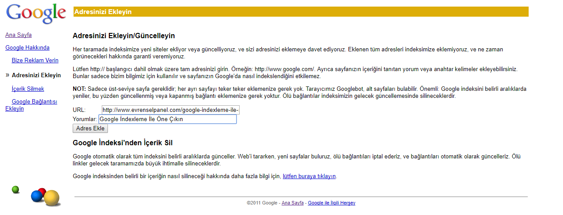This screenshot has width=563, height=215.
Task: Click the ©2011 Google footer text
Action: click(262, 203)
